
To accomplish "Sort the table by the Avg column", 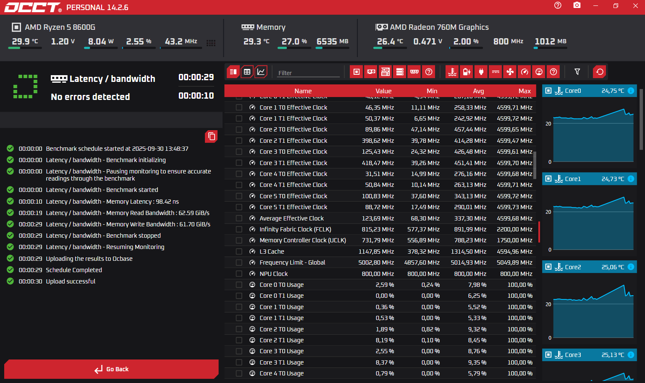I will [x=478, y=91].
